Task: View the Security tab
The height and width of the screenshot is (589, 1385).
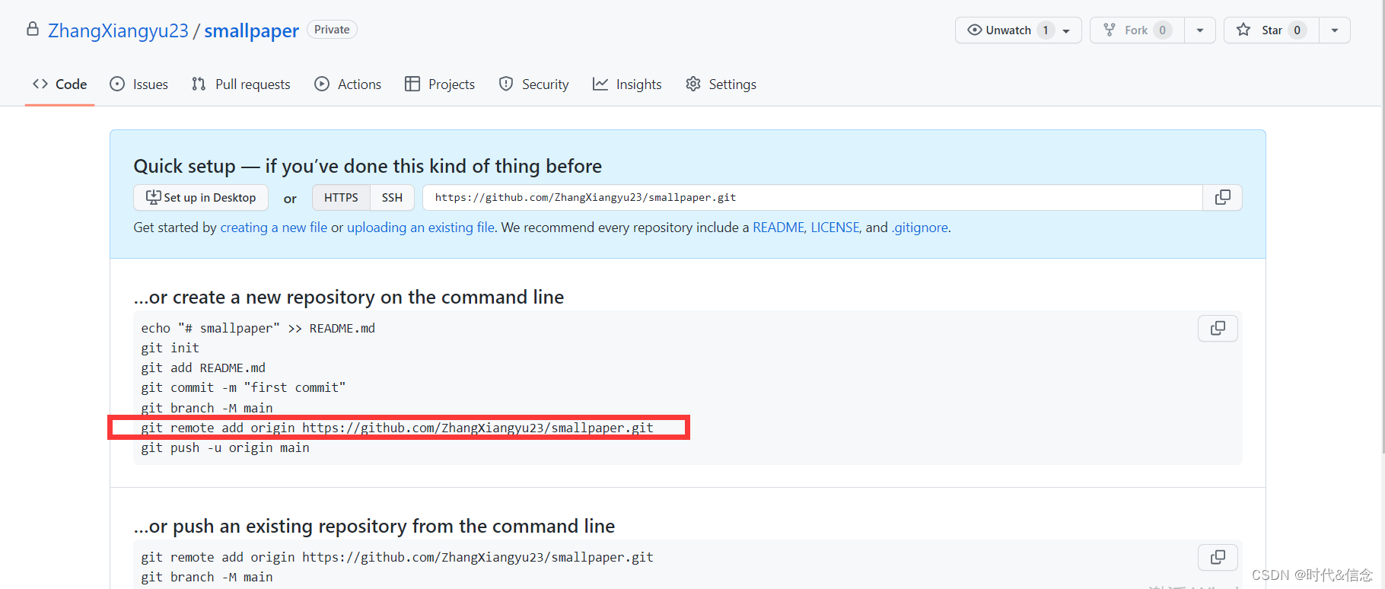Action: [x=534, y=84]
